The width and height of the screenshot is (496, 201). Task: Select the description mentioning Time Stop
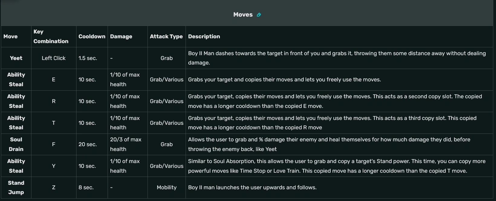pyautogui.click(x=336, y=166)
